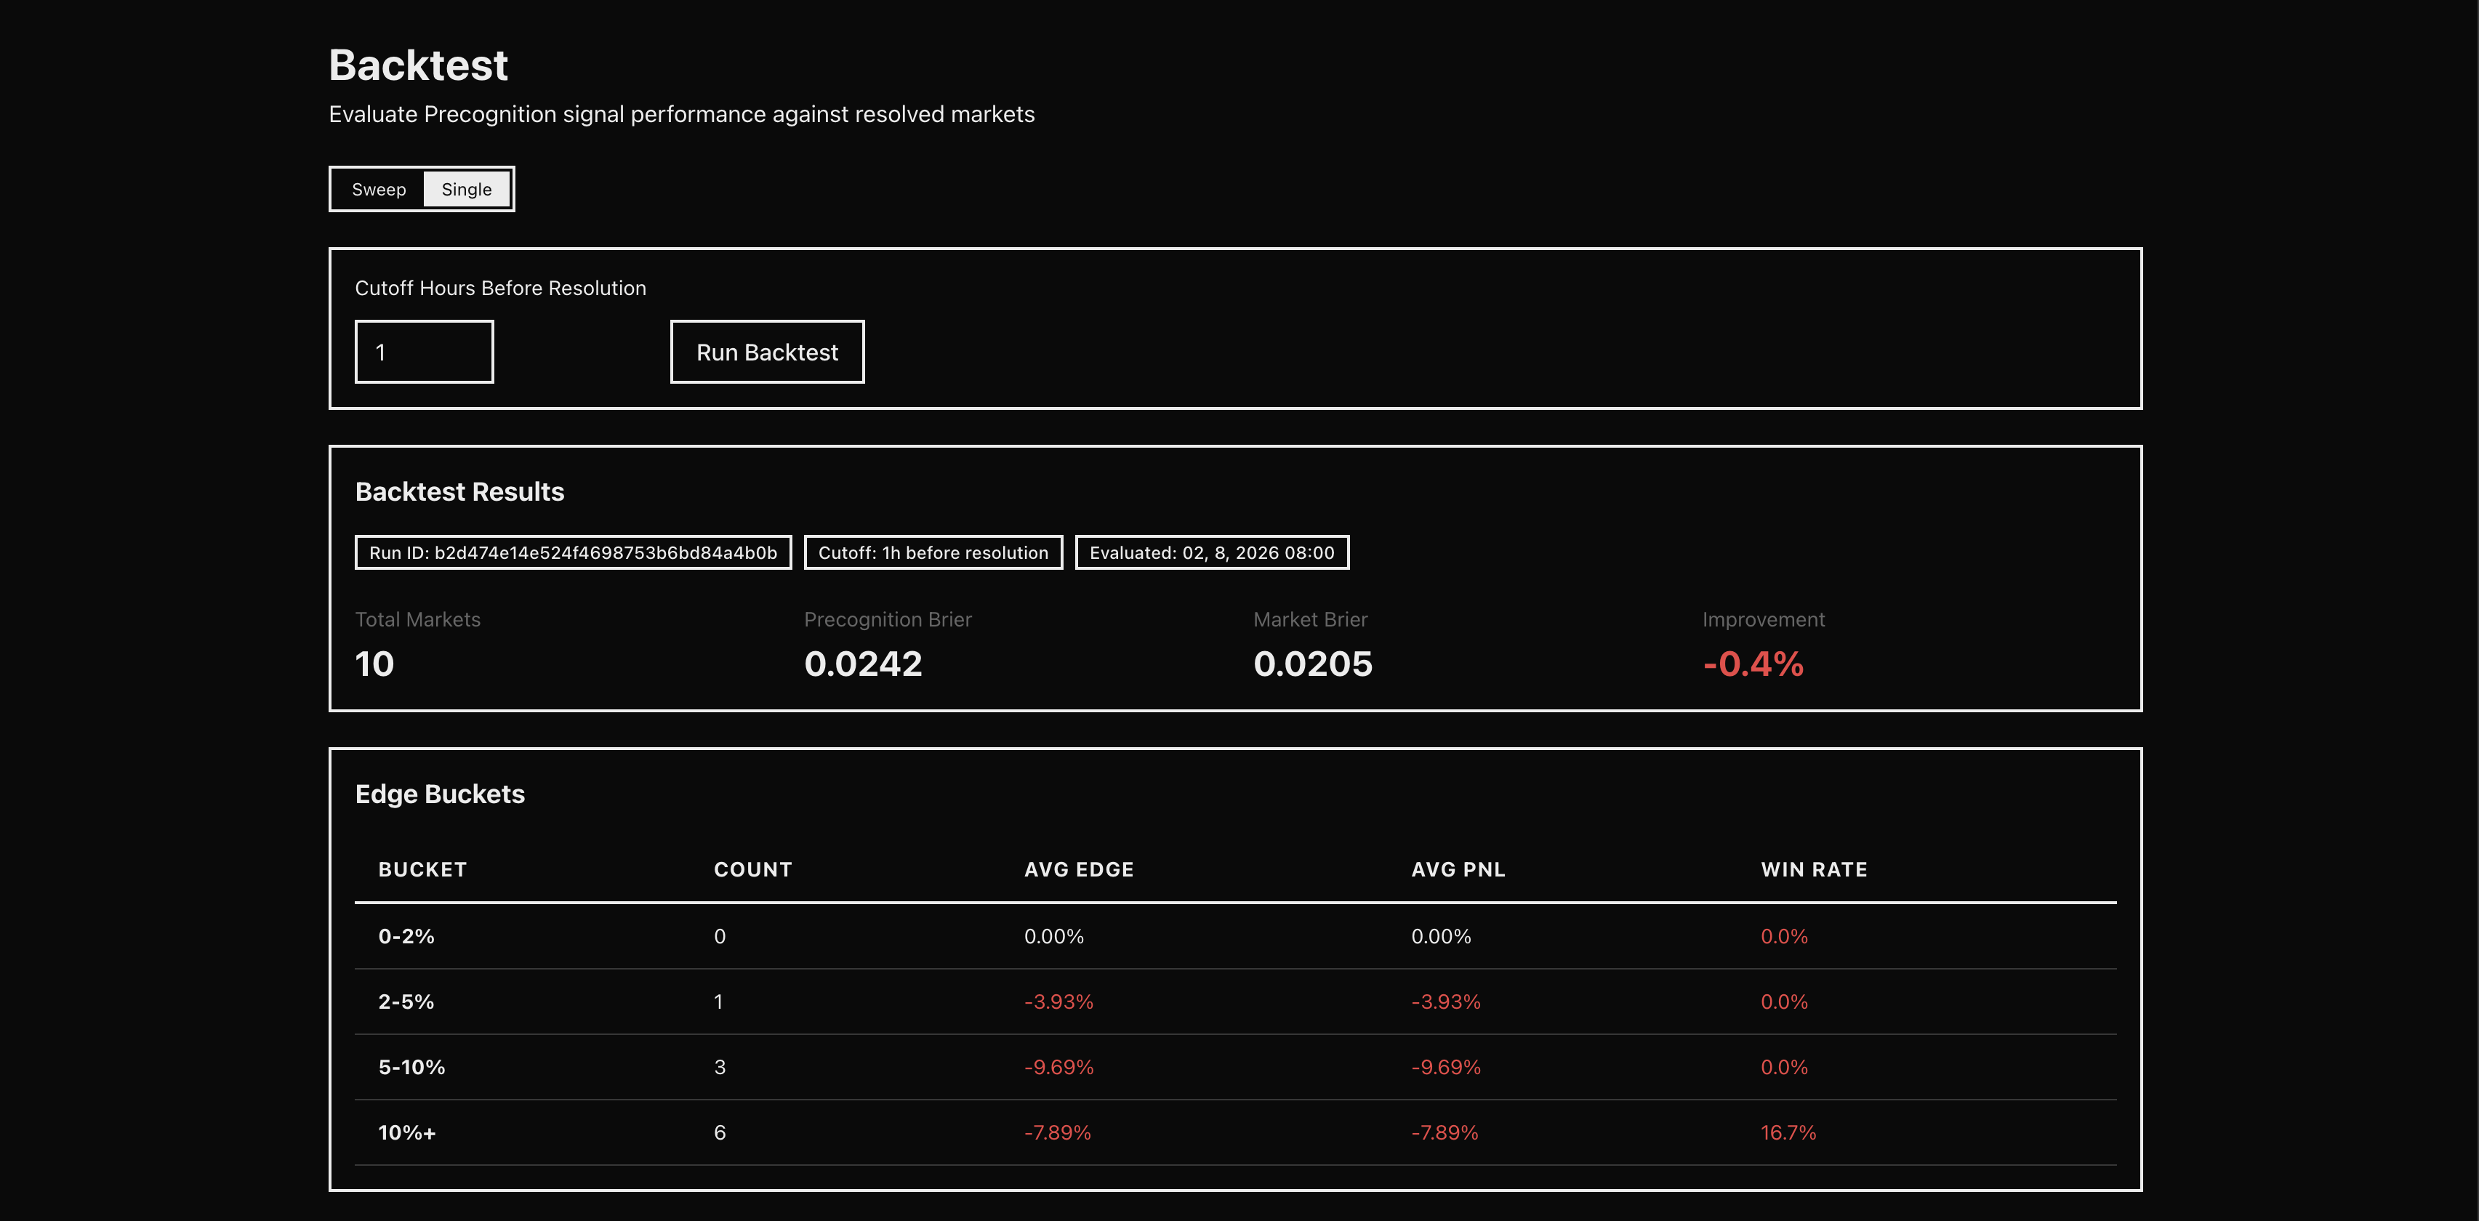The height and width of the screenshot is (1221, 2479).
Task: Click the 10%+ bucket win rate 16.7%
Action: 1788,1132
